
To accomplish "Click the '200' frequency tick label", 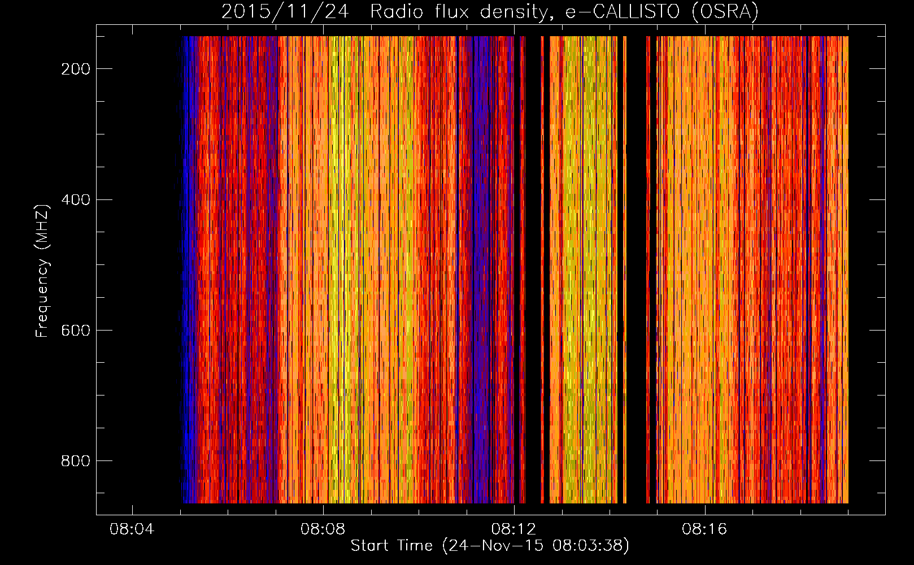I will coord(76,69).
